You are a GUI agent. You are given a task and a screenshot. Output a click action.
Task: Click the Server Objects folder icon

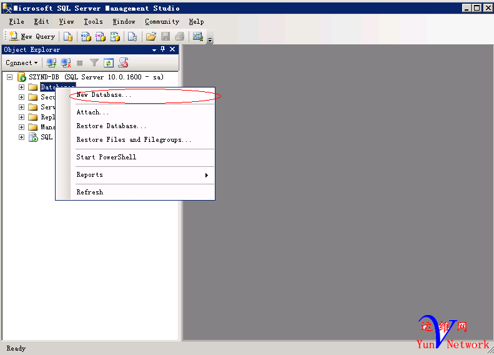[x=32, y=107]
